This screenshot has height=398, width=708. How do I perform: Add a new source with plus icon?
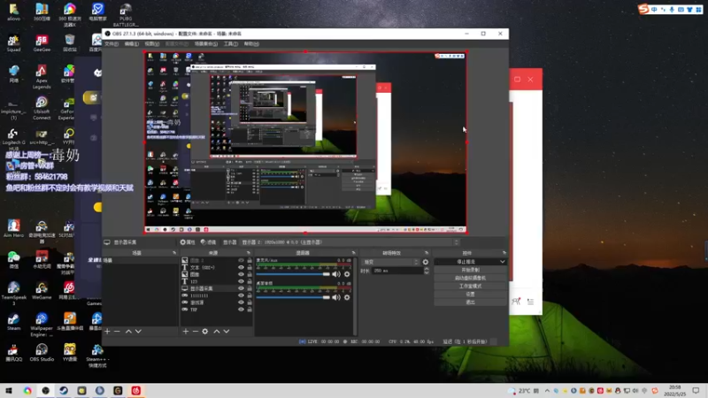coord(186,331)
